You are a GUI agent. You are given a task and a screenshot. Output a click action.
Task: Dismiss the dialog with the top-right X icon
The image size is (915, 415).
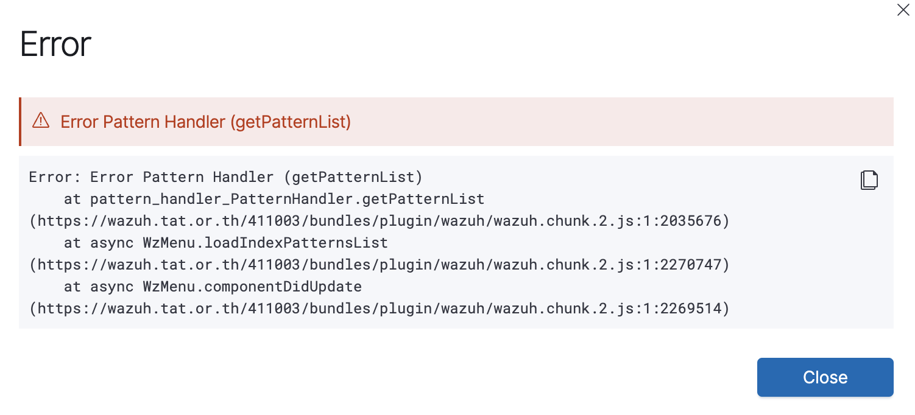pyautogui.click(x=903, y=10)
